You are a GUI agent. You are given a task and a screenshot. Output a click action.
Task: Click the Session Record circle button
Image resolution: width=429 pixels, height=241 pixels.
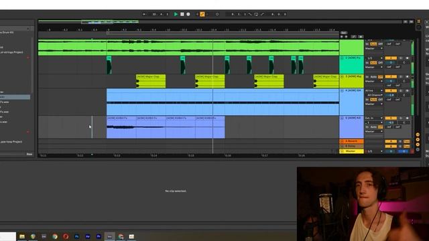pyautogui.click(x=217, y=14)
